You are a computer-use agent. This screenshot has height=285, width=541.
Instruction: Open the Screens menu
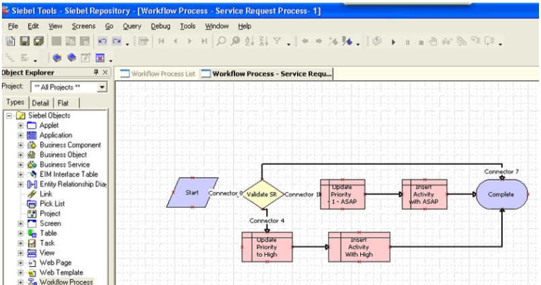(83, 26)
